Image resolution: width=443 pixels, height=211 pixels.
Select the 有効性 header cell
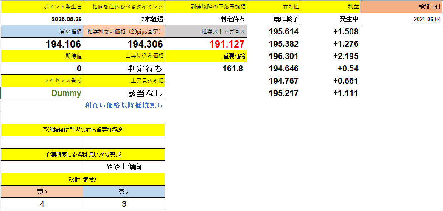coord(274,7)
